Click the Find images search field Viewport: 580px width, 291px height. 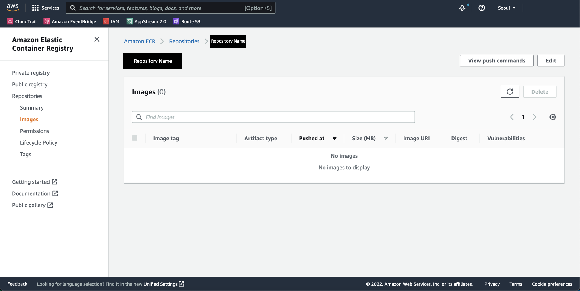273,117
